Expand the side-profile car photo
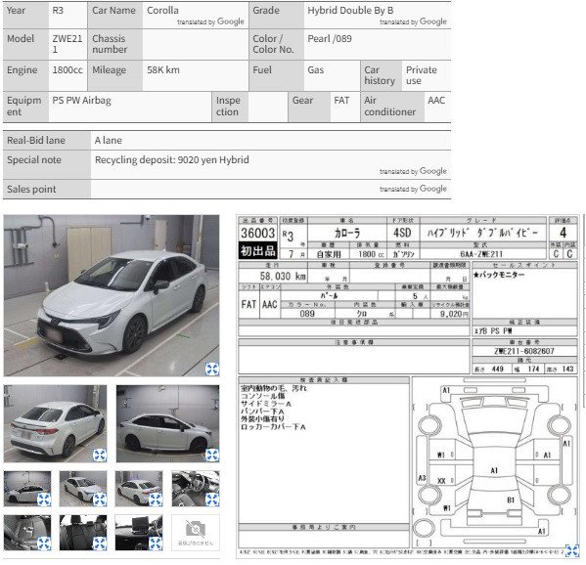This screenshot has width=586, height=565. pyautogui.click(x=212, y=456)
